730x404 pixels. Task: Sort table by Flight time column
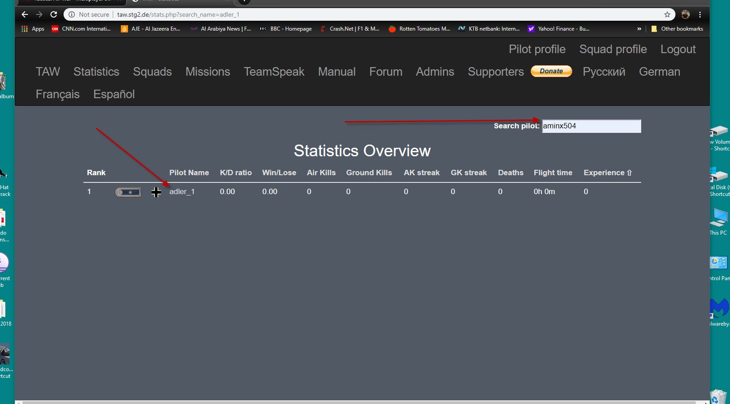coord(553,172)
